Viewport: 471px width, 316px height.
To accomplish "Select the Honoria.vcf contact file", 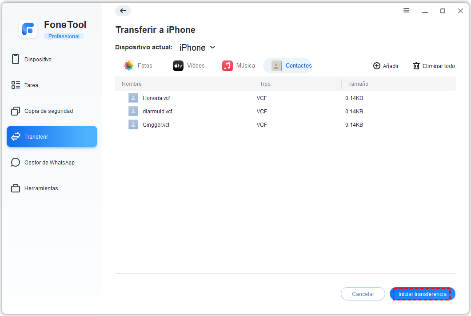I will click(x=156, y=98).
